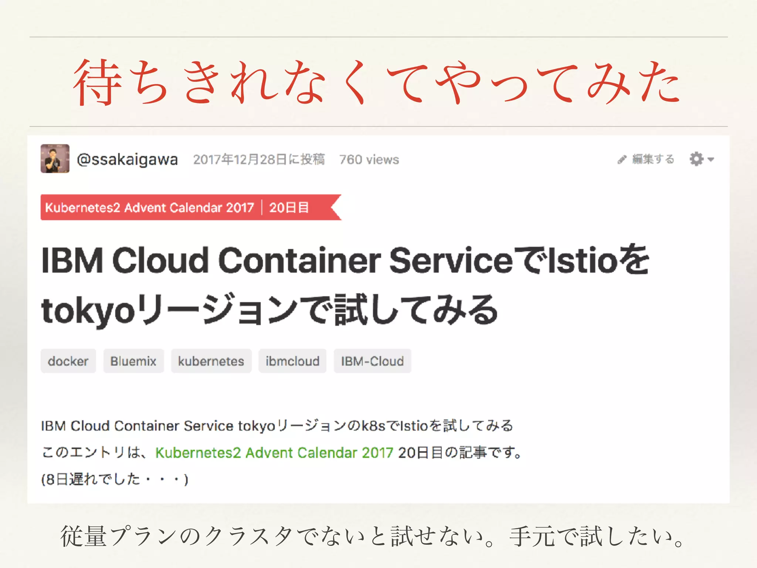Follow the green Kubernetes2 Advent Calendar 2017 link

(274, 453)
